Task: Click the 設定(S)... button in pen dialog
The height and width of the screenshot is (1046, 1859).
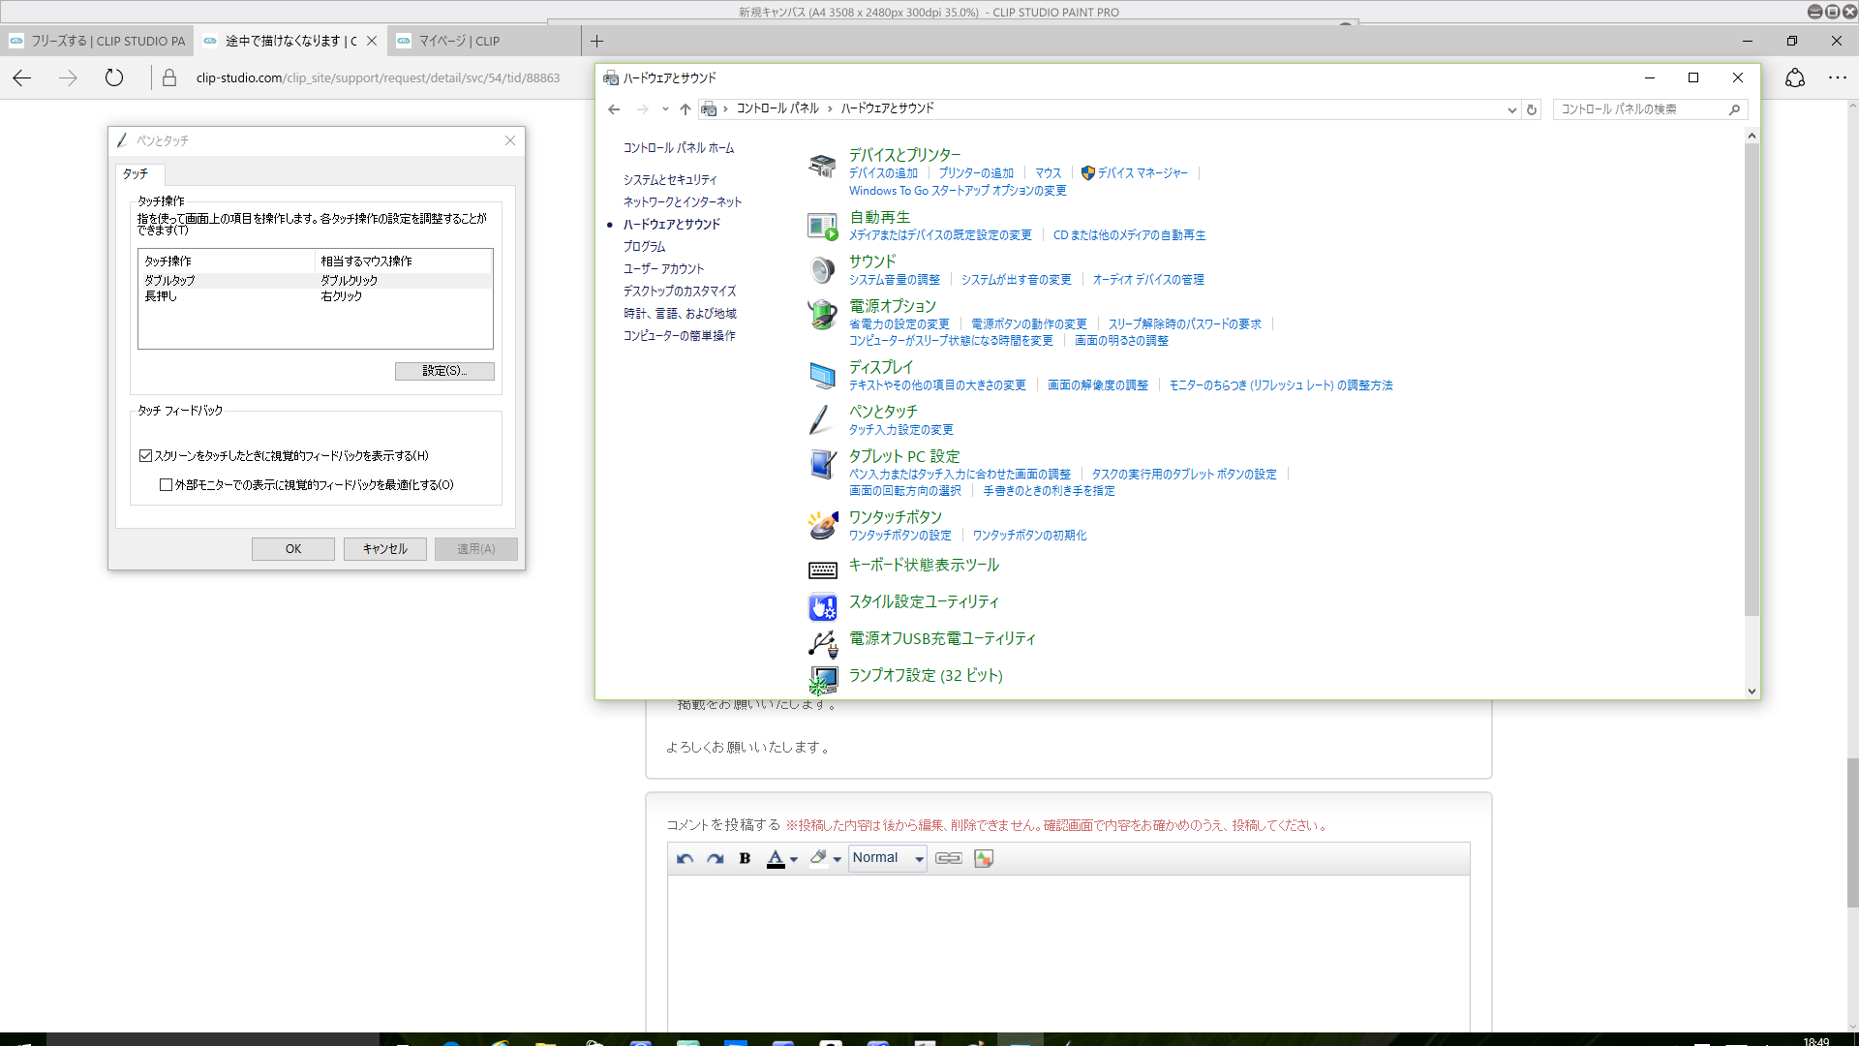Action: point(444,371)
